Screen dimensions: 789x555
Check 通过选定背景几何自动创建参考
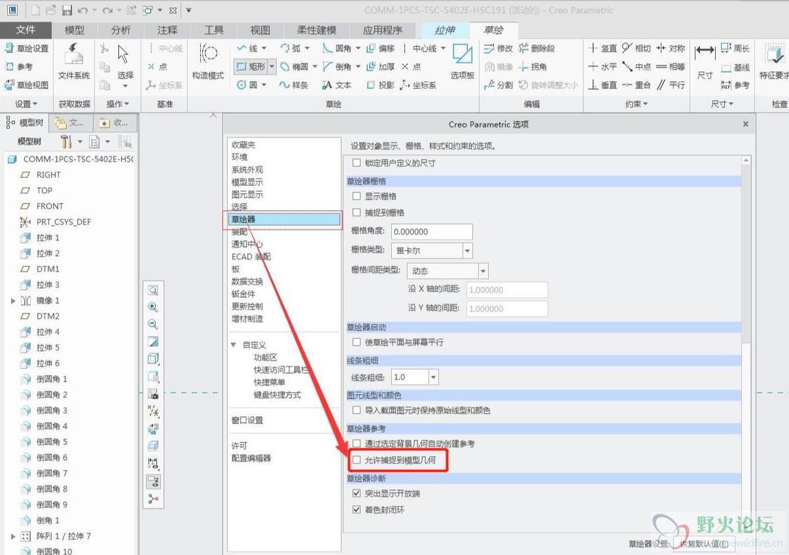coord(357,444)
